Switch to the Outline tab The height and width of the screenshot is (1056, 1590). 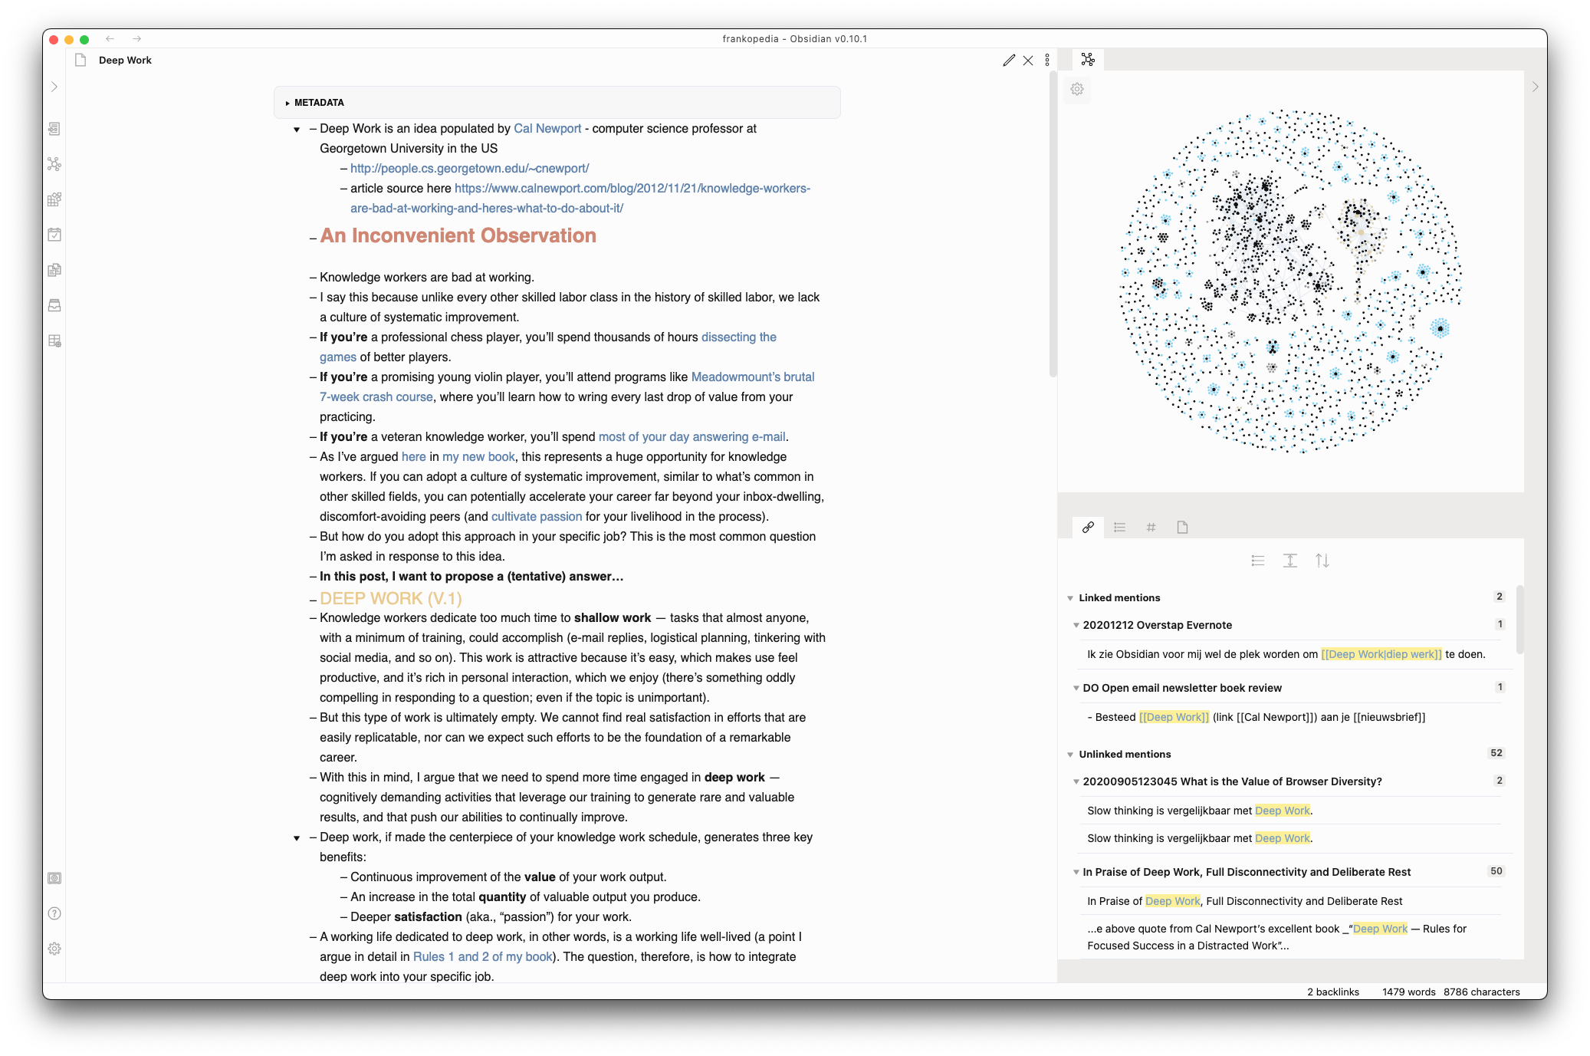(1120, 528)
